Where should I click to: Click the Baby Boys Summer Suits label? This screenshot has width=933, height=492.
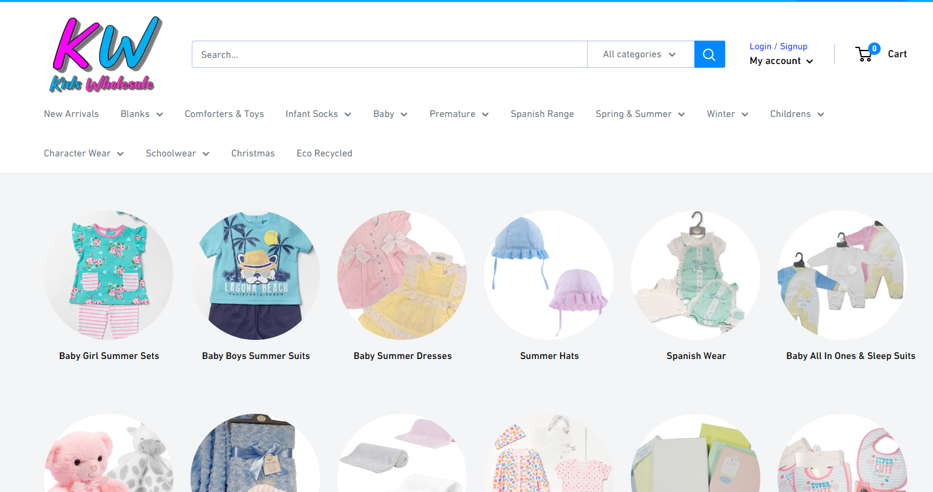[256, 356]
